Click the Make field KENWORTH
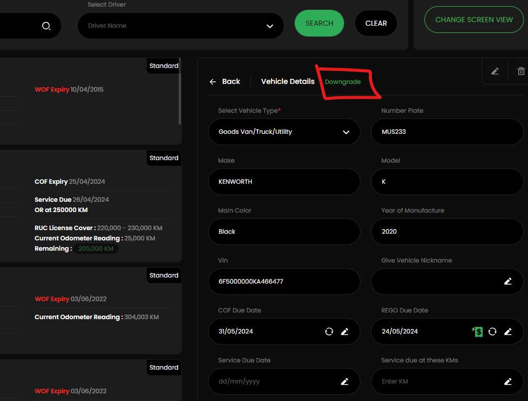Viewport: 528px width, 401px height. (x=284, y=182)
